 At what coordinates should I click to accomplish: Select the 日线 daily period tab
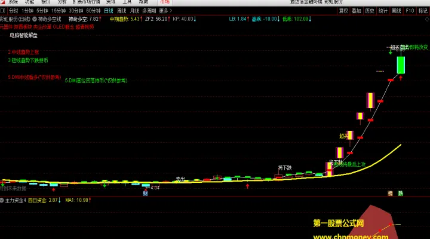(x=109, y=11)
